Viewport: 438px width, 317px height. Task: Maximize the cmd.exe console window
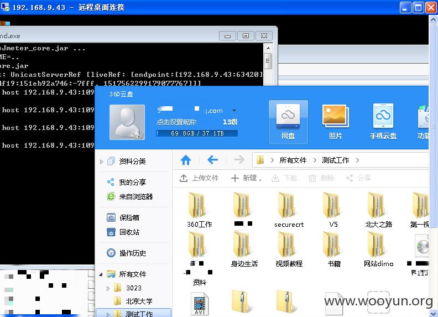point(246,36)
